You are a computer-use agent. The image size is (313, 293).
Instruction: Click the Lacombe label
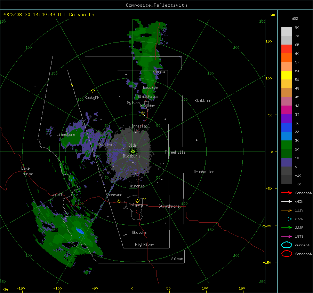(x=150, y=87)
